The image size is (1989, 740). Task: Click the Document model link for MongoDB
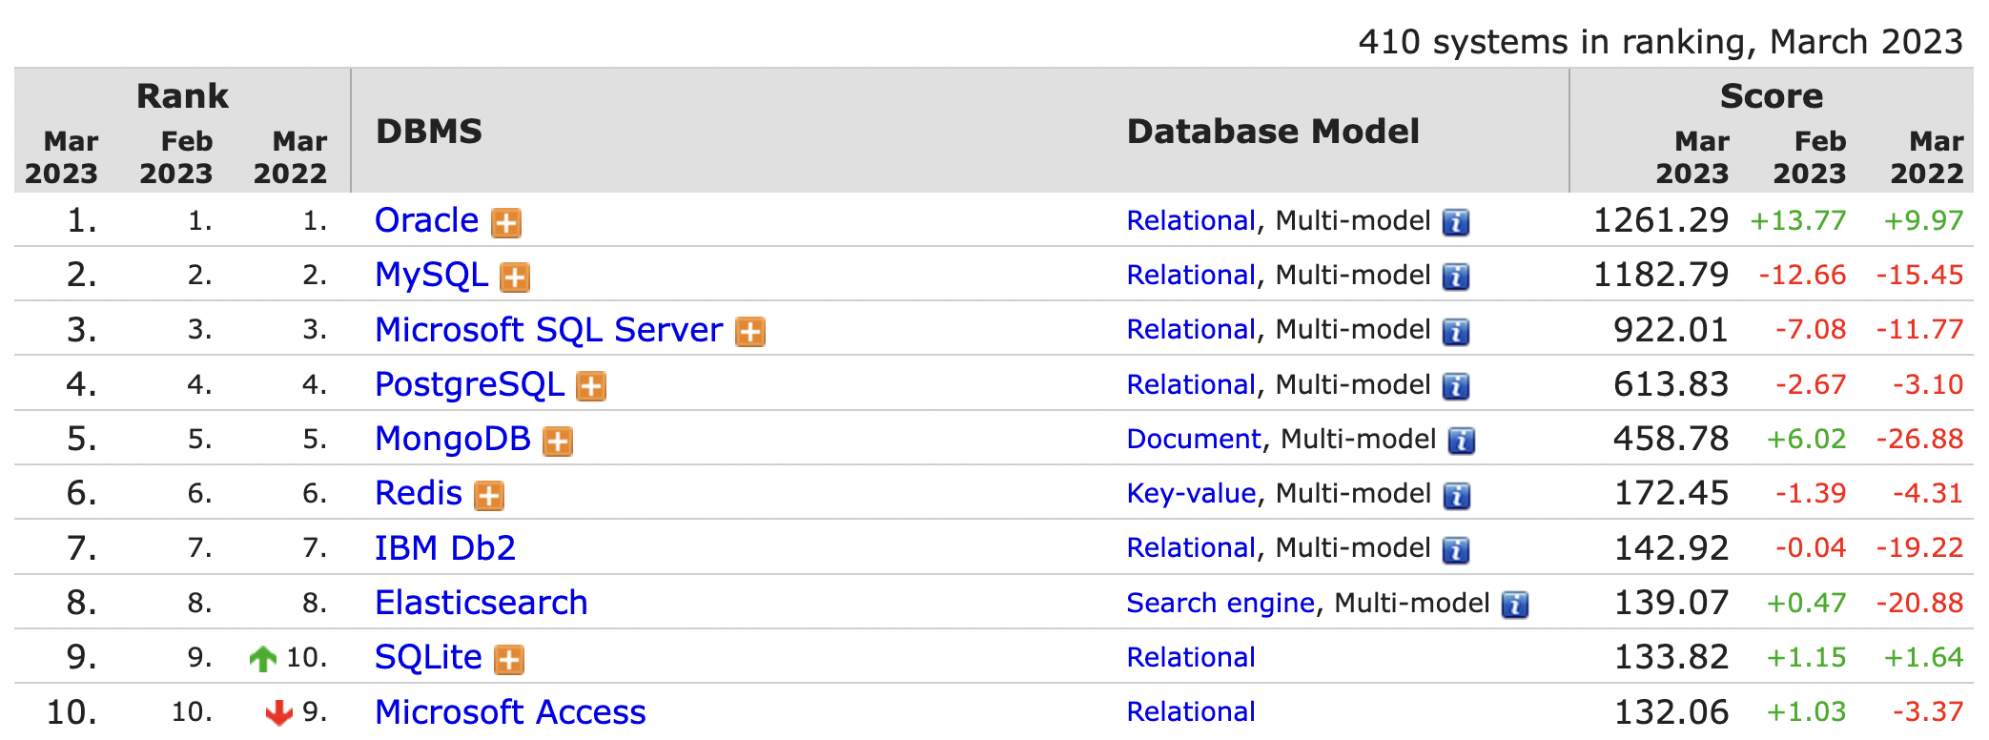(x=1194, y=439)
